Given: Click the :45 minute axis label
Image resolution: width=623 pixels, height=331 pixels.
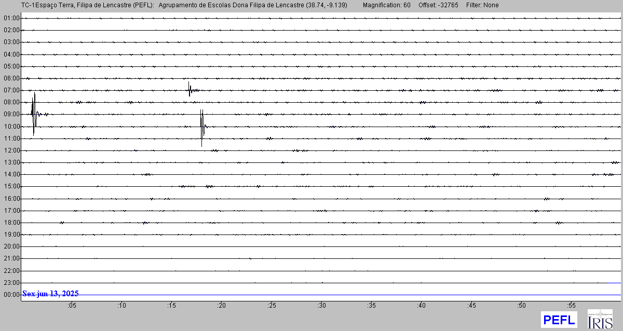Looking at the screenshot, I should (471, 306).
